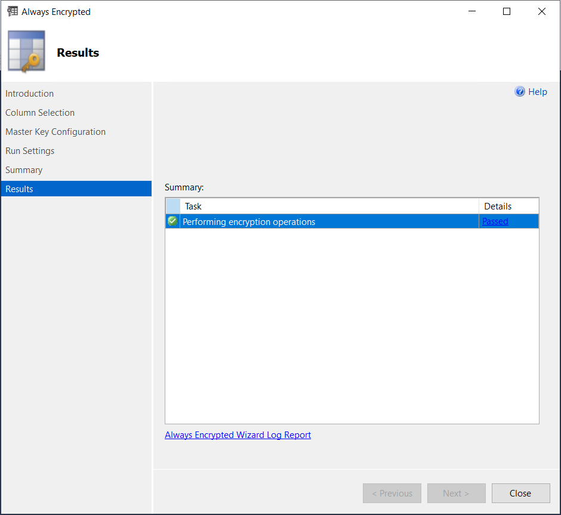Screen dimensions: 561x515
Task: Select the Column Selection wizard step
Action: coord(40,112)
